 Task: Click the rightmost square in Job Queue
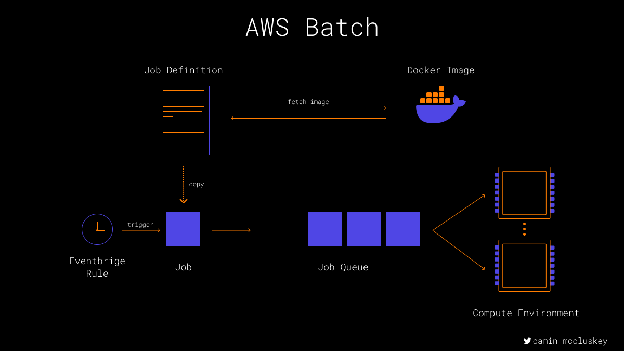402,229
